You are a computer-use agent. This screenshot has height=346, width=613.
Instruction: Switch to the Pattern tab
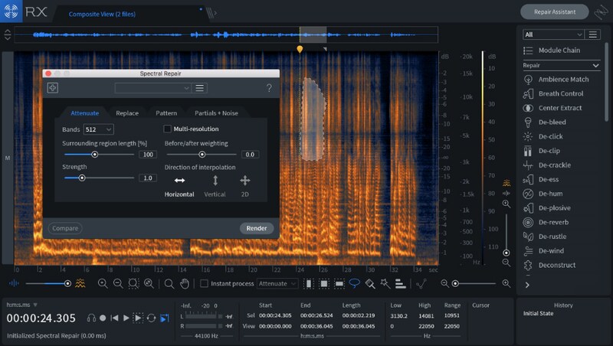coord(166,113)
